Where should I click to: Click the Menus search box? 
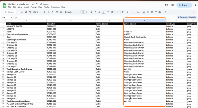(x=9, y=12)
